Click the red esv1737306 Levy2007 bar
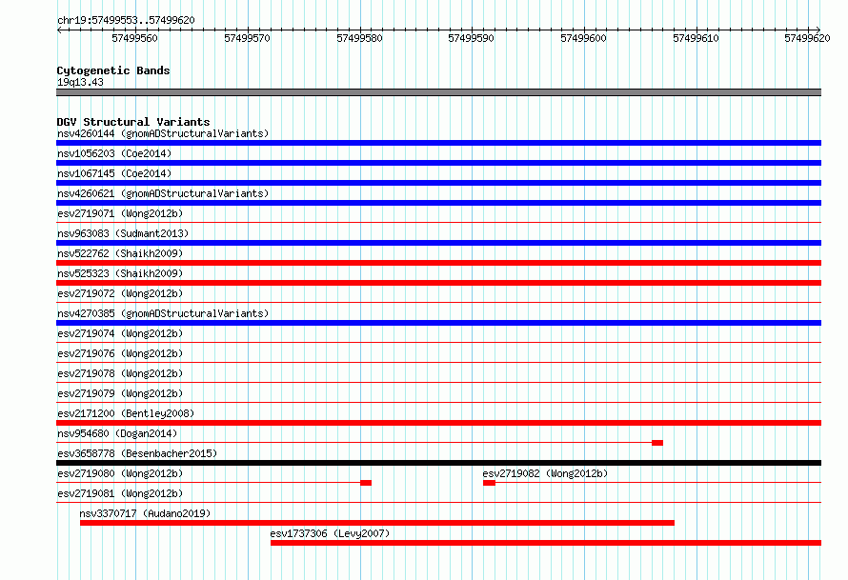 546,543
